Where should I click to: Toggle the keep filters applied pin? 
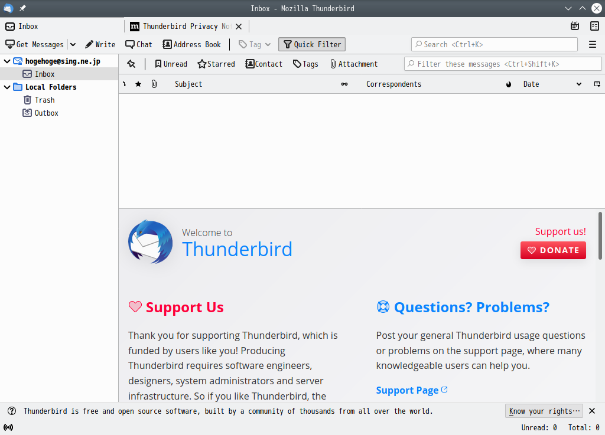point(131,64)
